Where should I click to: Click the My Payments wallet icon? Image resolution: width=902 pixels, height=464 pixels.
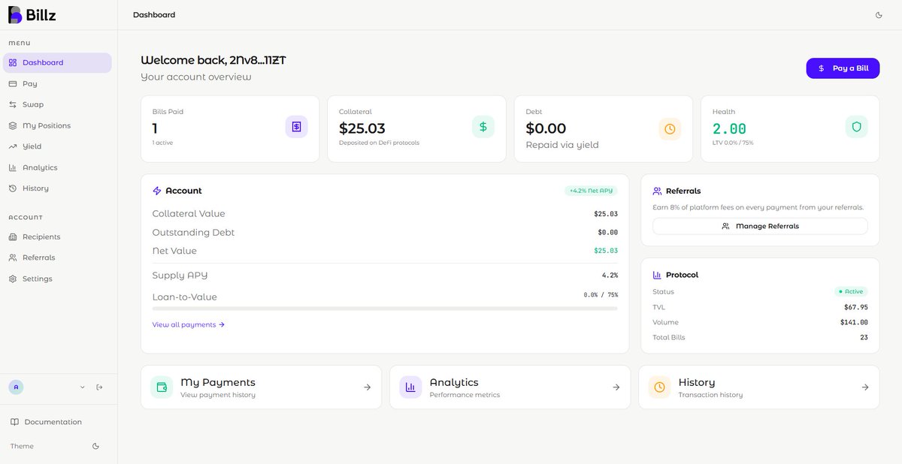click(x=162, y=387)
